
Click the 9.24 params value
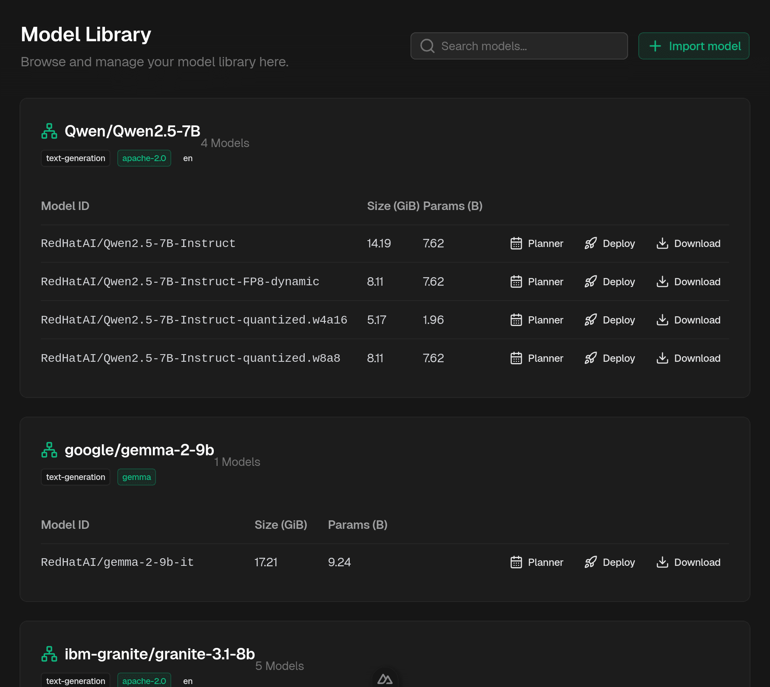coord(340,562)
